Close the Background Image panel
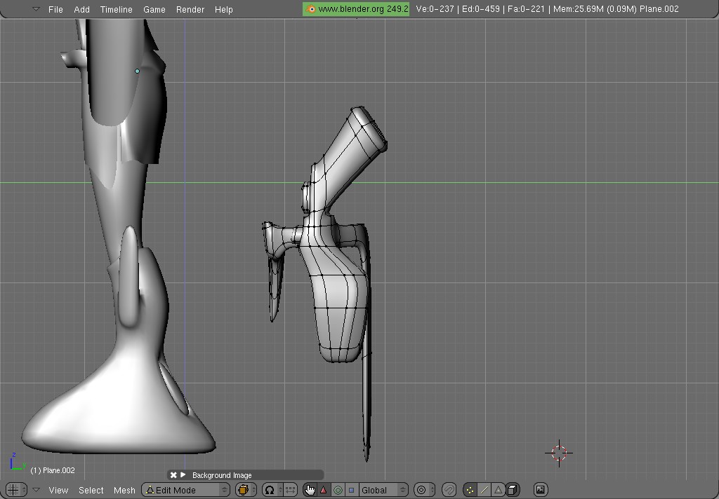 (173, 475)
